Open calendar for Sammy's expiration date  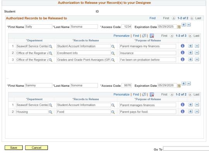point(179,86)
